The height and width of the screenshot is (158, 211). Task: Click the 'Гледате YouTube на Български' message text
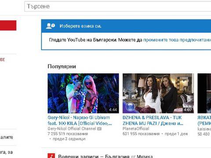pyautogui.click(x=83, y=40)
